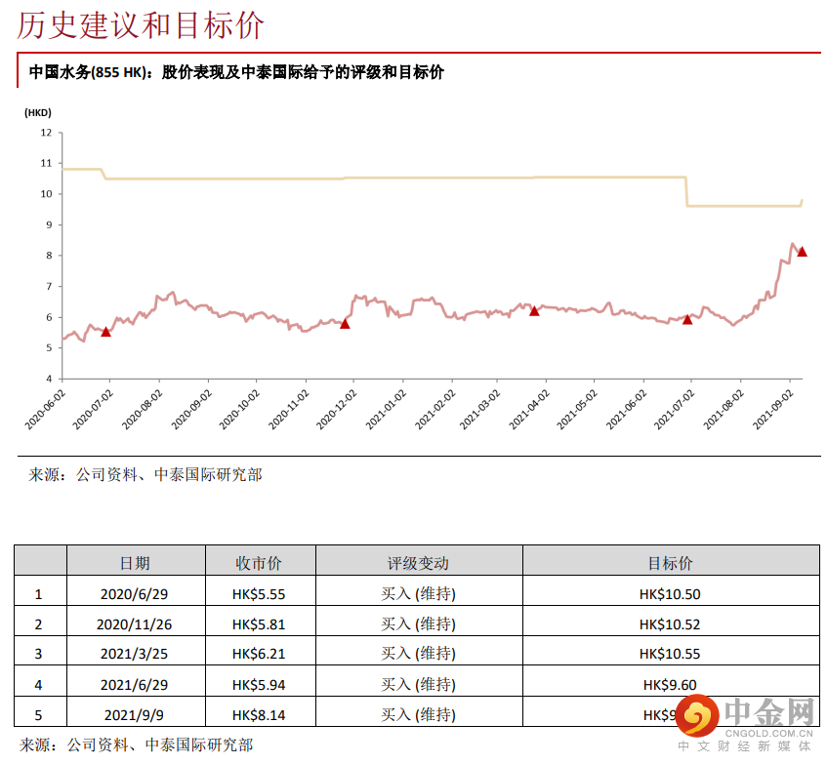Click the x-axis date 2021-03-02
828x764 pixels.
pyautogui.click(x=479, y=410)
